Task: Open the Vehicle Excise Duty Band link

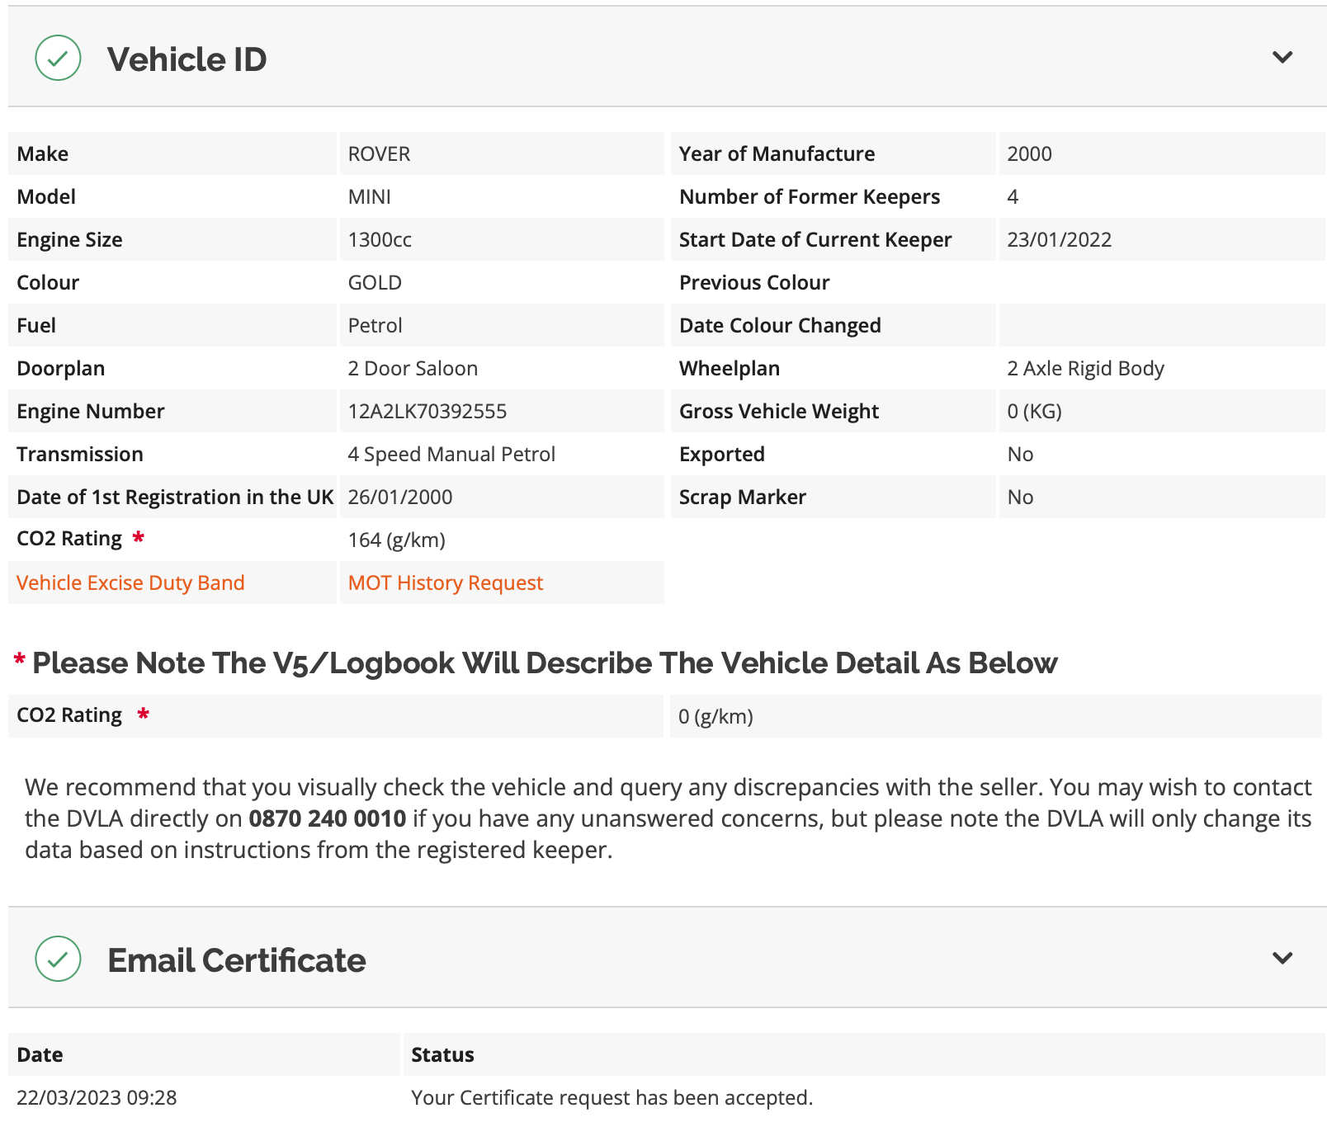Action: pos(130,582)
